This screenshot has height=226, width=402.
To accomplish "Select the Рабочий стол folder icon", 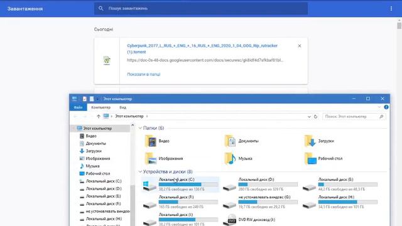I will point(310,159).
